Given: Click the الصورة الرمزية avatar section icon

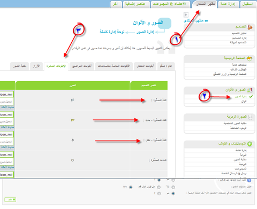Looking at the screenshot, I should (x=250, y=117).
